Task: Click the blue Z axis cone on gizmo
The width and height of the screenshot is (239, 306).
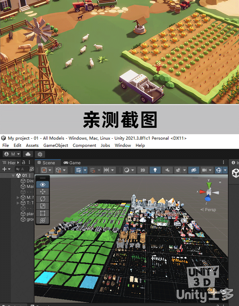Action: (207, 198)
